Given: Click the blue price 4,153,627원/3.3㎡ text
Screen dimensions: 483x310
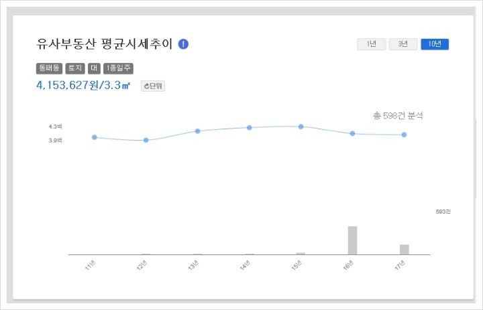Looking at the screenshot, I should tap(83, 86).
